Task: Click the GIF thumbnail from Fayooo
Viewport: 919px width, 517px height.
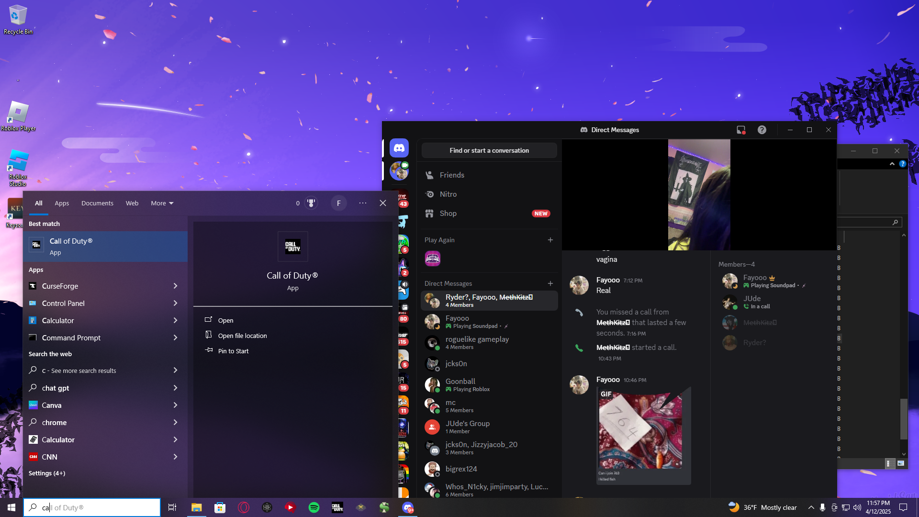Action: pyautogui.click(x=640, y=429)
